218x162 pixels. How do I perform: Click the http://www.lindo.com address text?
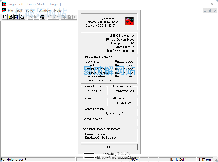(x=120, y=51)
